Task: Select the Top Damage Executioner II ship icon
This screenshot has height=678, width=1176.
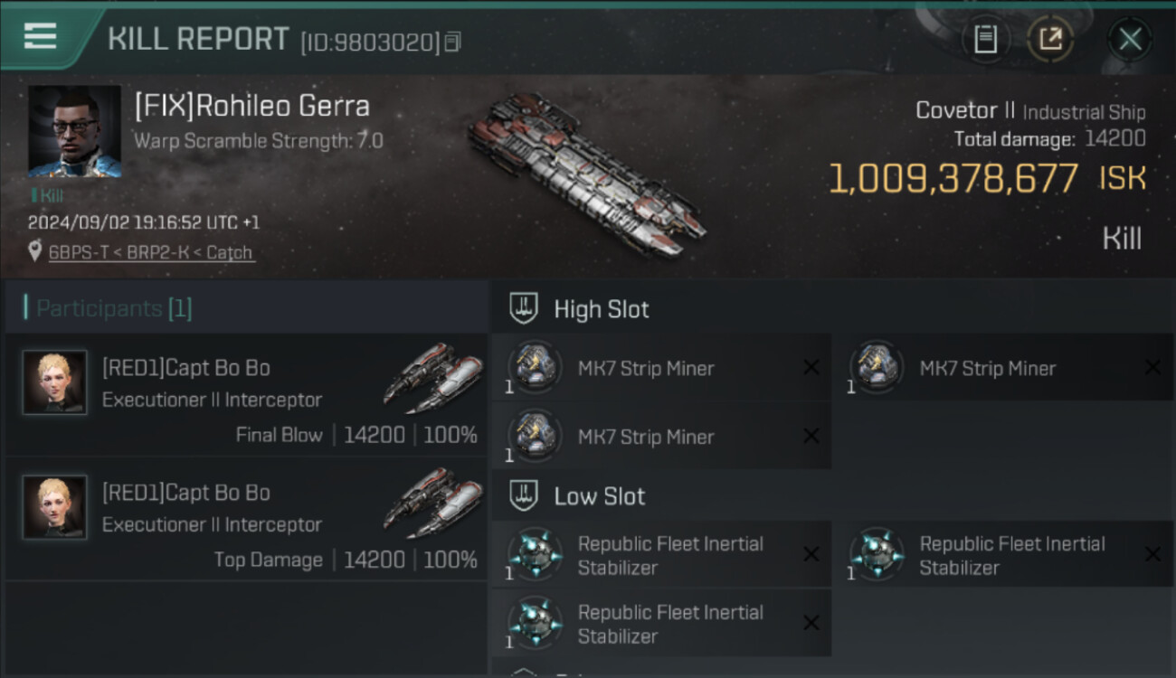Action: 432,497
